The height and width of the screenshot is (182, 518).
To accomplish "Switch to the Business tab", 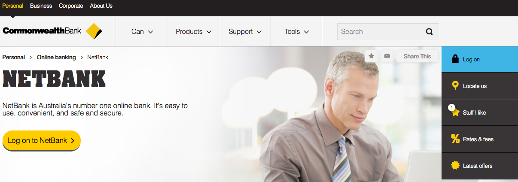I will click(x=41, y=6).
